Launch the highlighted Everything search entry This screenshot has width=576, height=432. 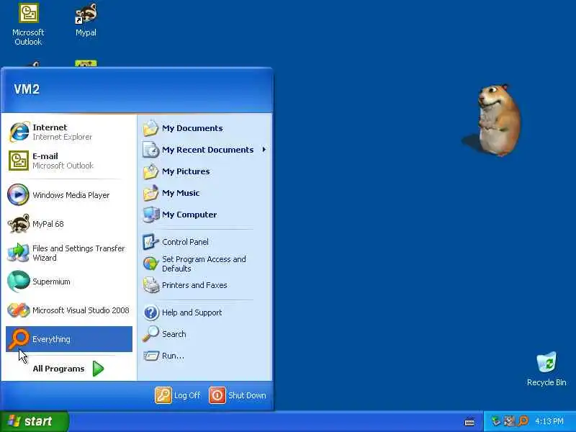[x=69, y=339]
